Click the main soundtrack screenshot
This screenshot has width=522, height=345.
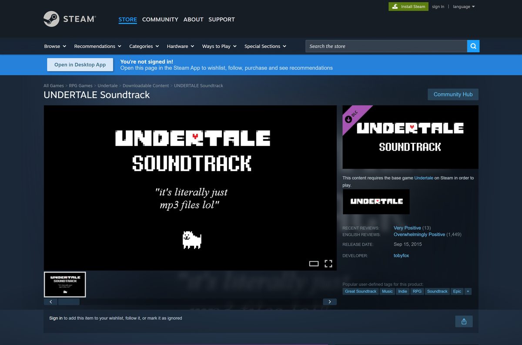click(190, 188)
